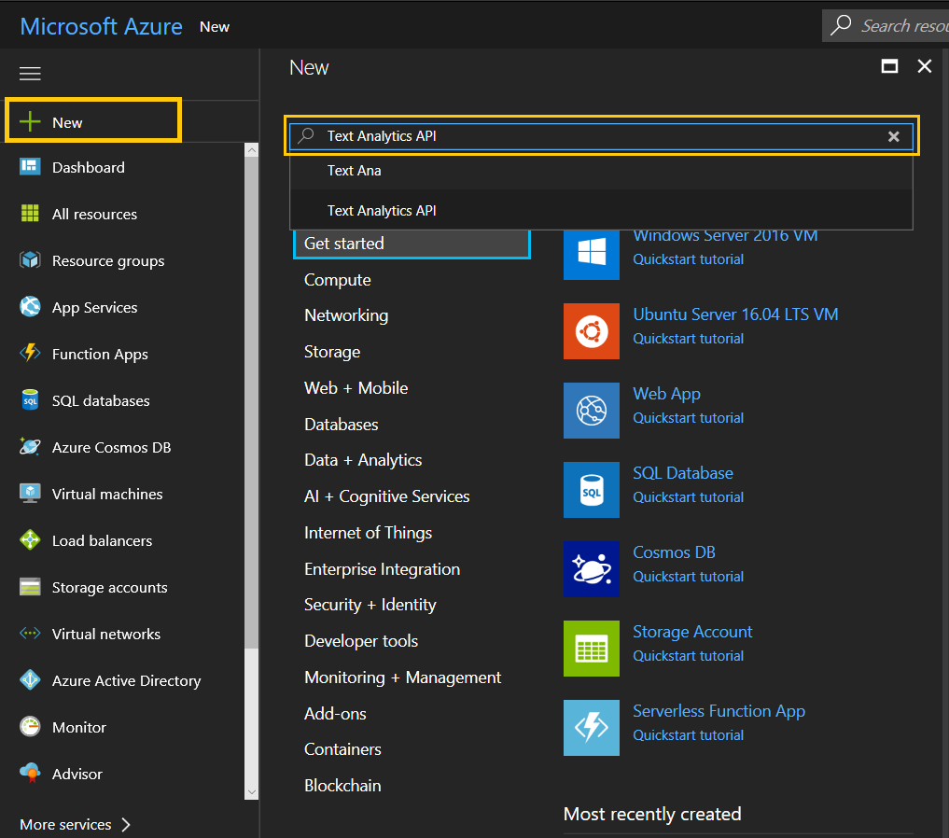Select the Storage category
The height and width of the screenshot is (838, 949).
[x=331, y=352]
